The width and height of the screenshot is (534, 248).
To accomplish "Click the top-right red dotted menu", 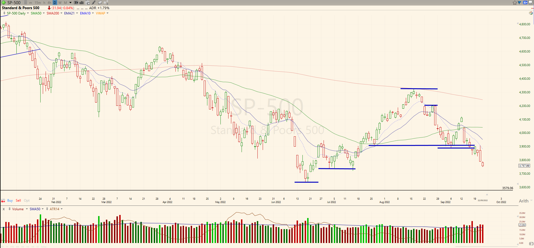I will click(532, 8).
